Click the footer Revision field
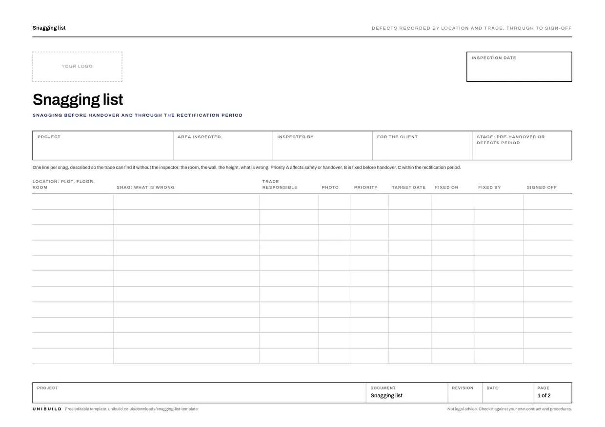 (464, 393)
